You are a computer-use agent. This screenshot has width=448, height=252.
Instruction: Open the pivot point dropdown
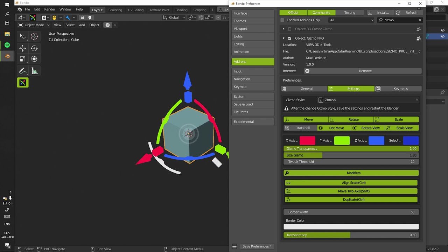[x=192, y=17]
